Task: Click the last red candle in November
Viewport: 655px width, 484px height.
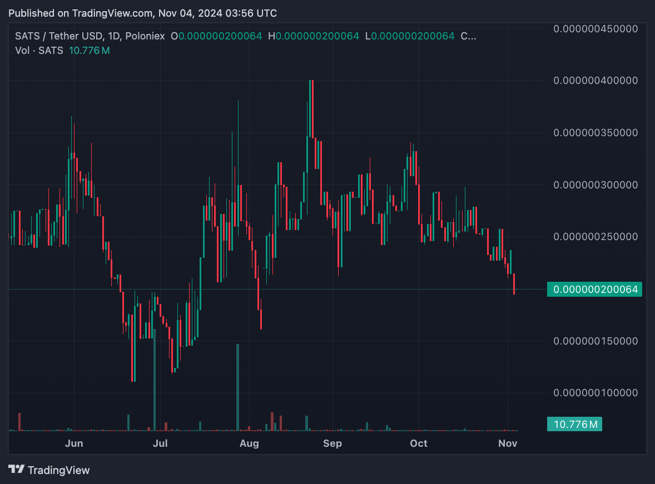Action: pos(514,283)
